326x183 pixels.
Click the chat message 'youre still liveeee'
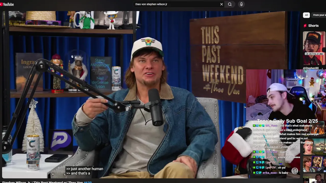(289, 157)
